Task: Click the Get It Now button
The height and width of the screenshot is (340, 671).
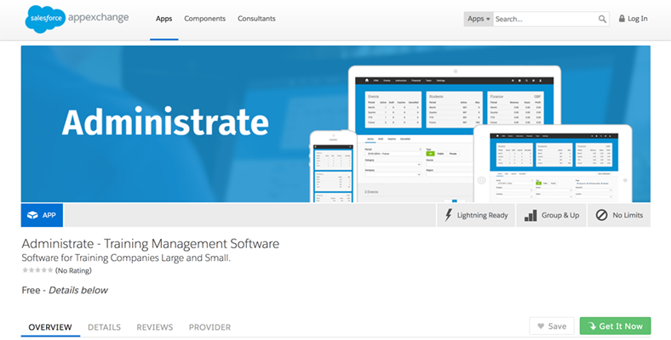Action: [x=616, y=326]
